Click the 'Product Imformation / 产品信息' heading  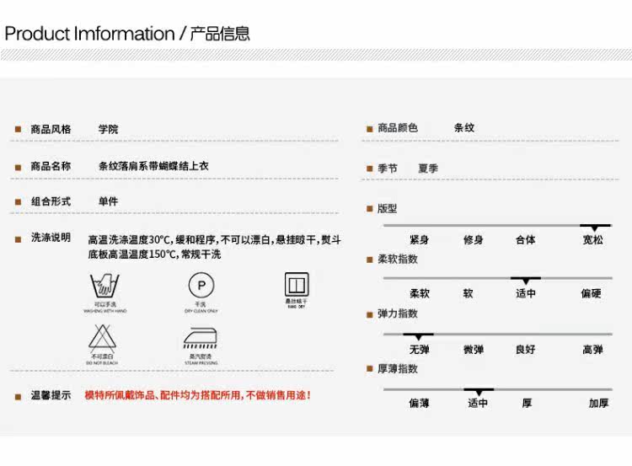pyautogui.click(x=127, y=34)
